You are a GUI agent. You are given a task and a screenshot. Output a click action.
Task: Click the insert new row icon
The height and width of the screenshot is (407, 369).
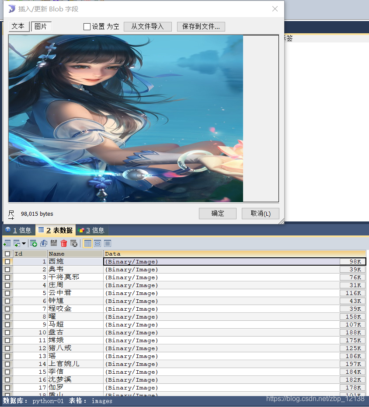tap(34, 243)
